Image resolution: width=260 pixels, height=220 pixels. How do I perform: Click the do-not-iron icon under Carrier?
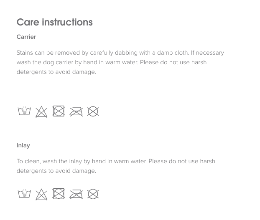tap(76, 111)
